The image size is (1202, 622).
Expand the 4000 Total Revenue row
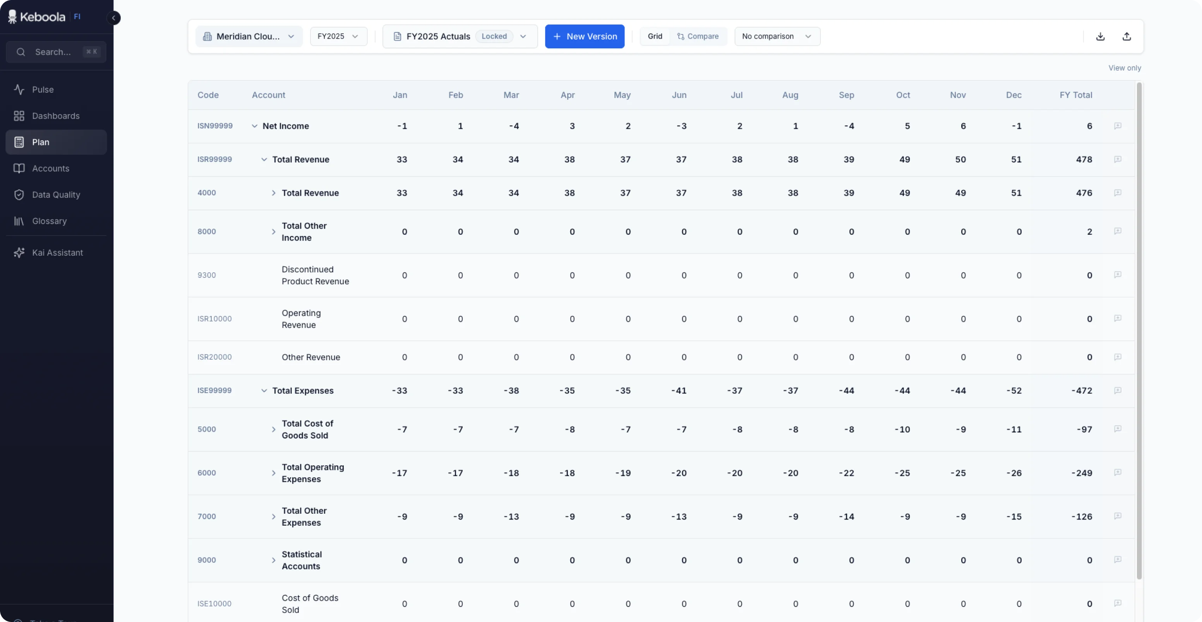pyautogui.click(x=273, y=193)
